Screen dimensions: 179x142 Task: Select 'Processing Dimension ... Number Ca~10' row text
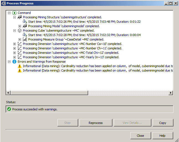coord(72,44)
